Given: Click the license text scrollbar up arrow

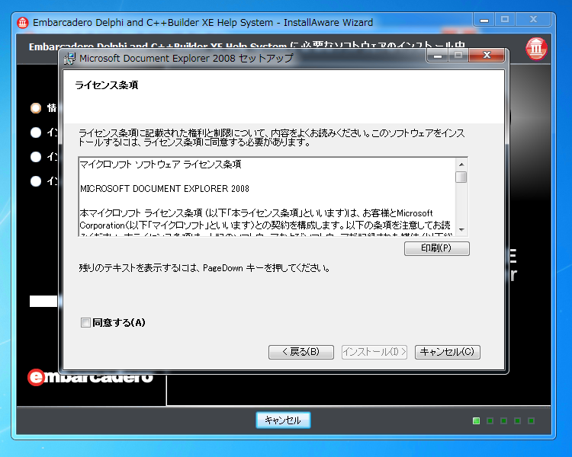Looking at the screenshot, I should [461, 165].
